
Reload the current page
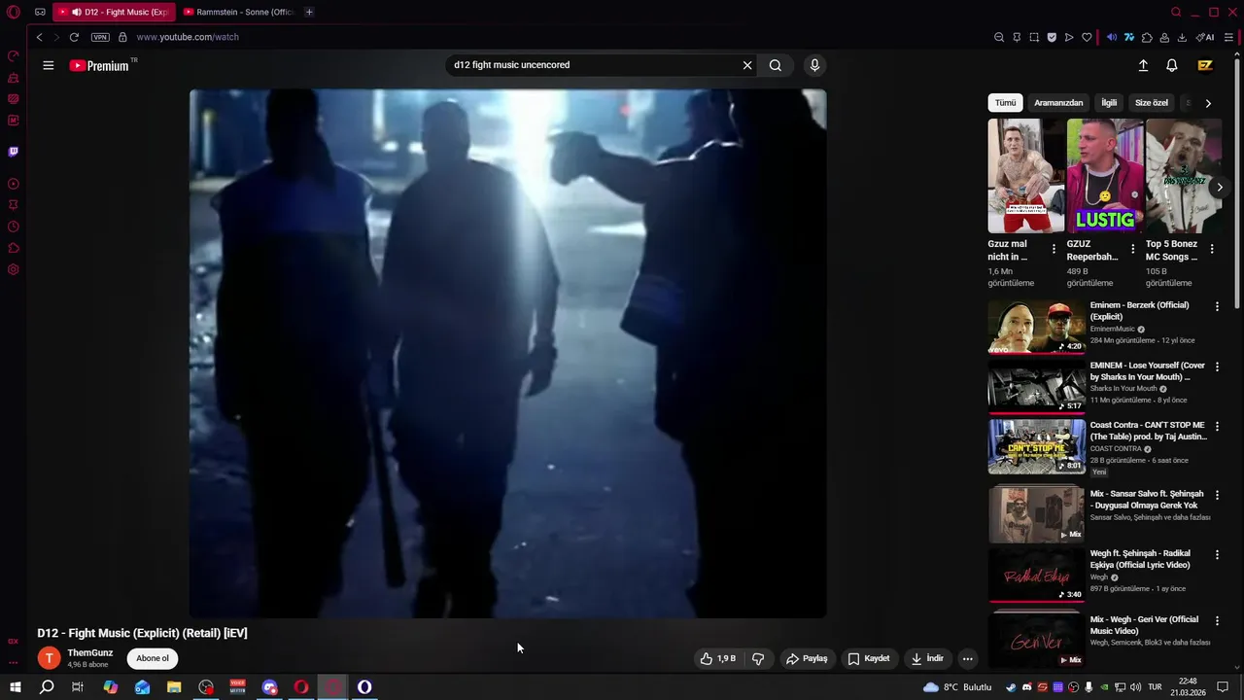(74, 37)
